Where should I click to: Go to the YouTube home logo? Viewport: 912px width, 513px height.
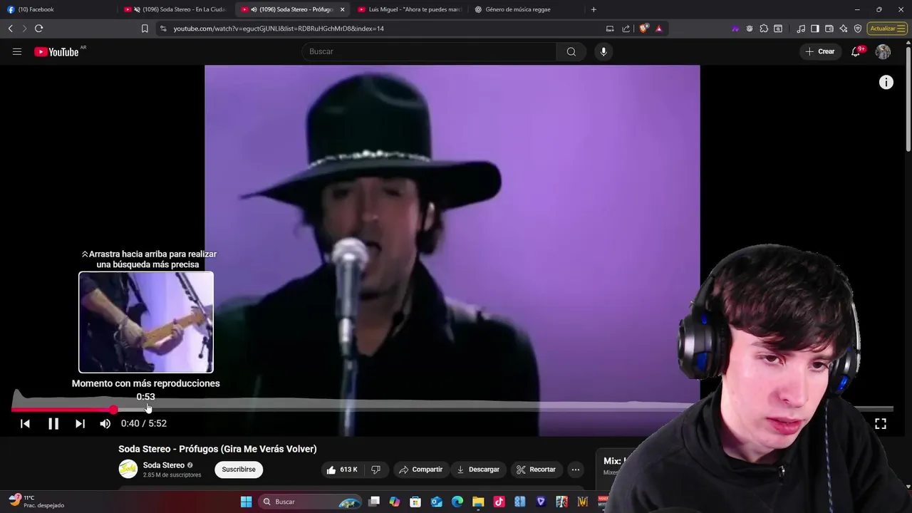click(56, 51)
